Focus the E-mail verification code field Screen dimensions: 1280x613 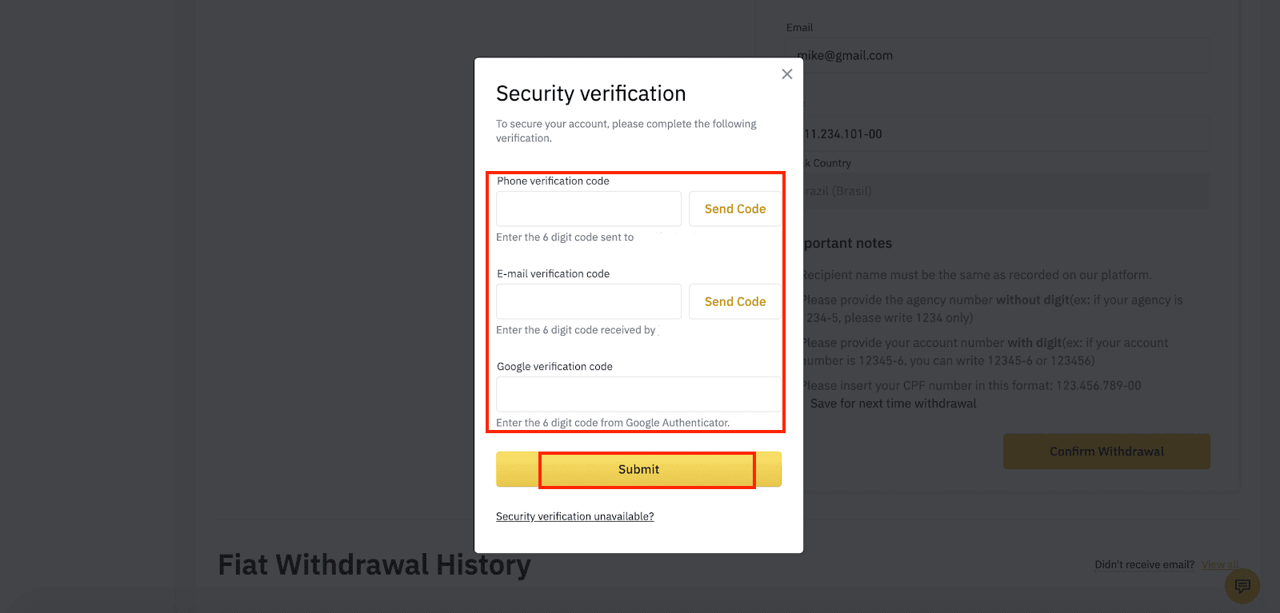589,301
